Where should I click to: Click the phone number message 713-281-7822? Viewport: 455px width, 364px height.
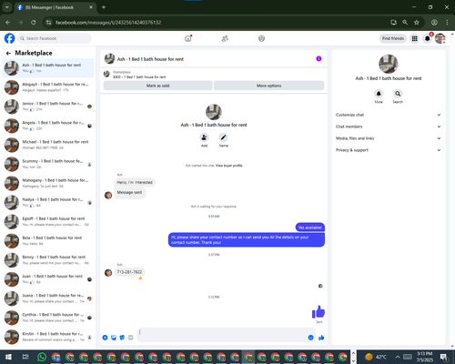(129, 272)
